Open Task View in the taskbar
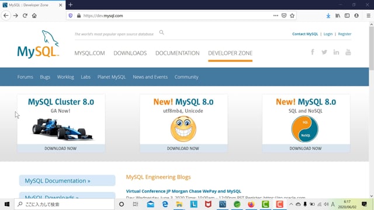374x210 pixels. click(136, 204)
